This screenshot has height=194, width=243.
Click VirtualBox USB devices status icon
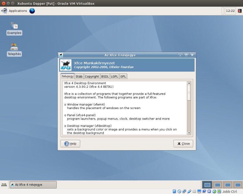(x=189, y=191)
